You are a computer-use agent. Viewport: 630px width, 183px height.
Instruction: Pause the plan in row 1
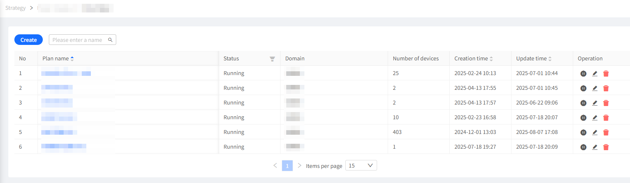583,74
